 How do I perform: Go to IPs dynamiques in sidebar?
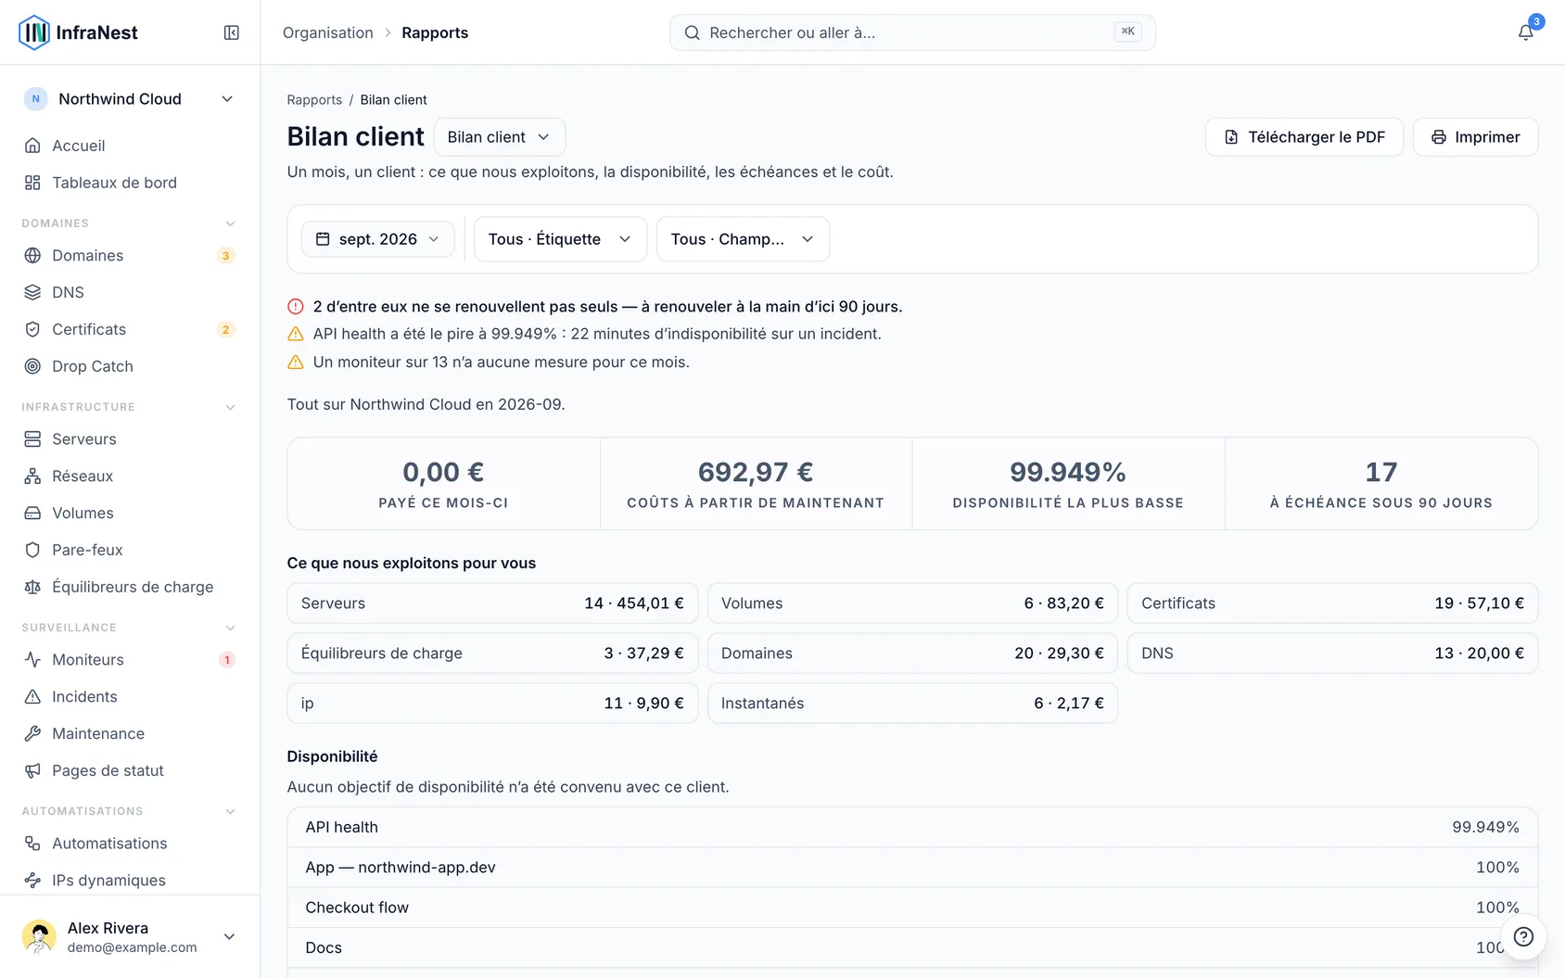click(130, 881)
